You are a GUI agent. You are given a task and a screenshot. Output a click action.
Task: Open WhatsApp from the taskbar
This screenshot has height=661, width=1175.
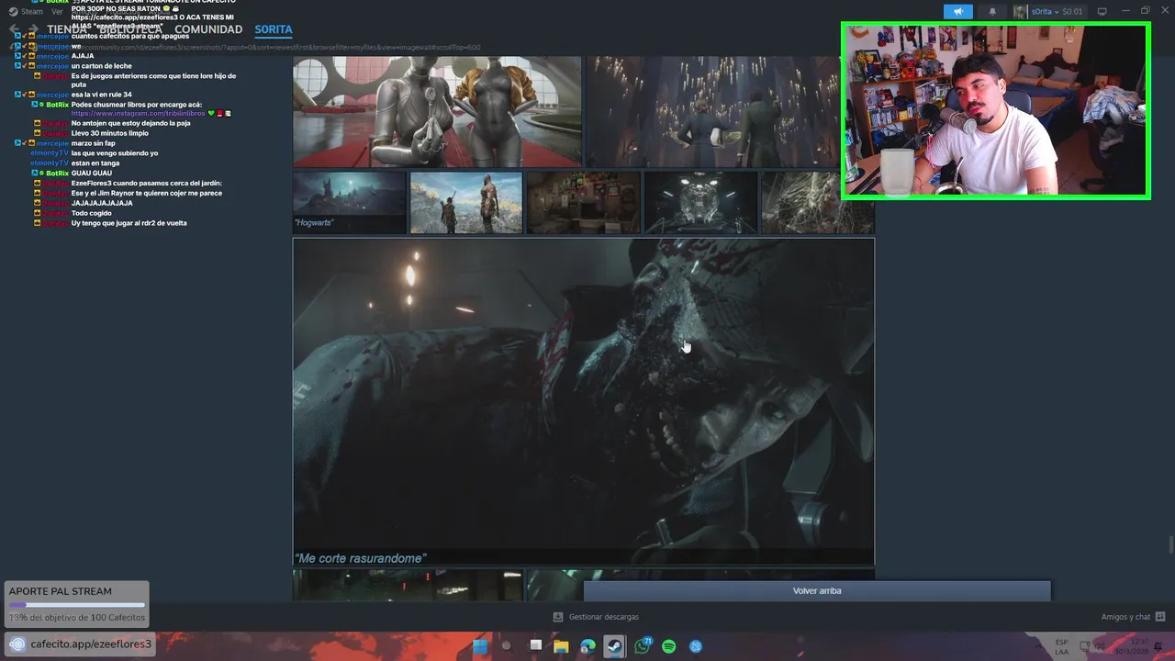[x=643, y=646]
